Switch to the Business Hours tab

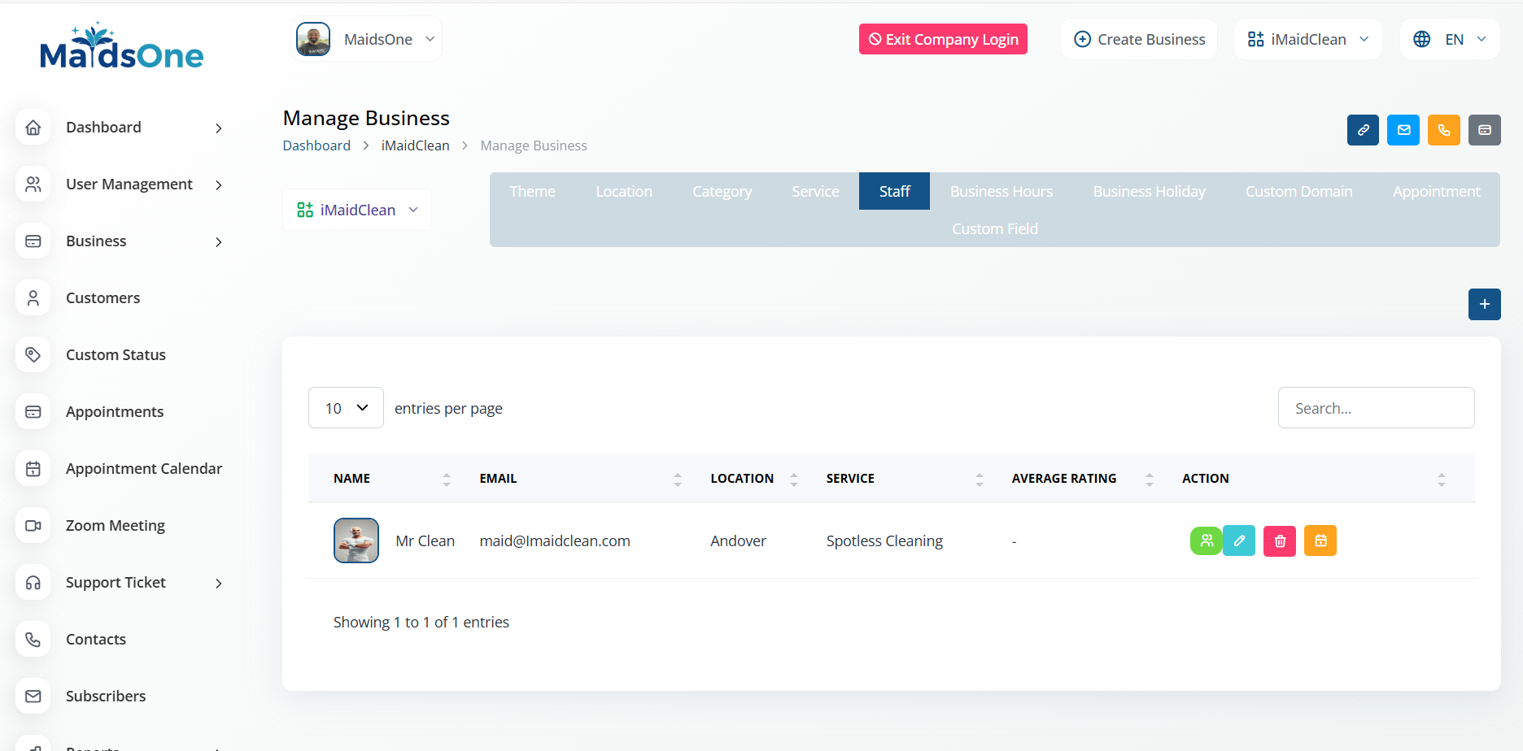(1002, 192)
